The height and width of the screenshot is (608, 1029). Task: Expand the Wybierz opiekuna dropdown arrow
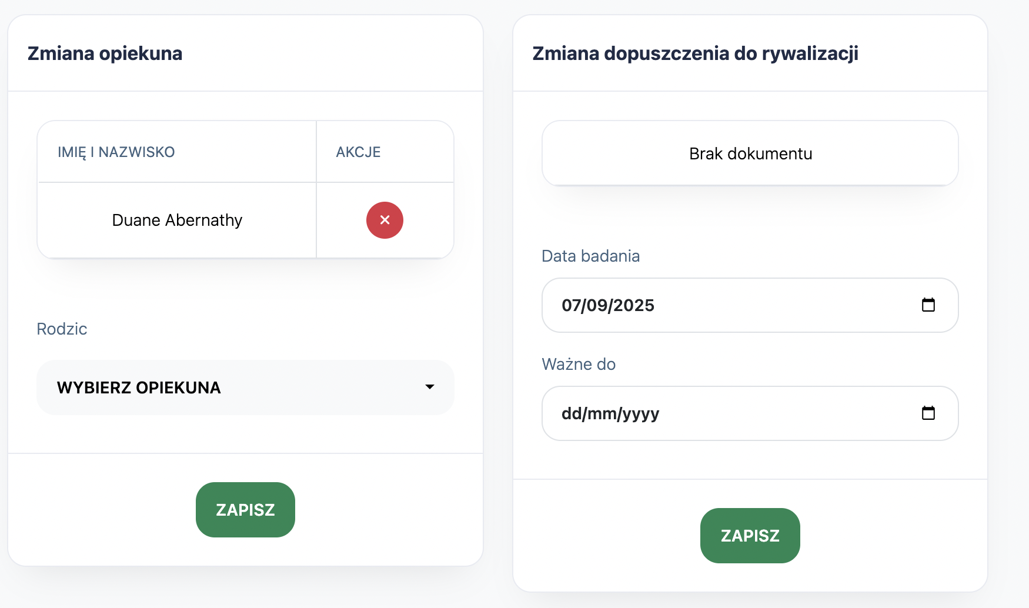click(430, 387)
